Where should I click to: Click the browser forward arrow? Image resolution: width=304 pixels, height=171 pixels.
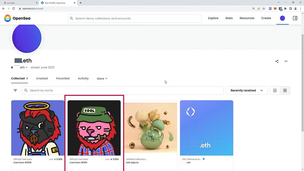9,9
